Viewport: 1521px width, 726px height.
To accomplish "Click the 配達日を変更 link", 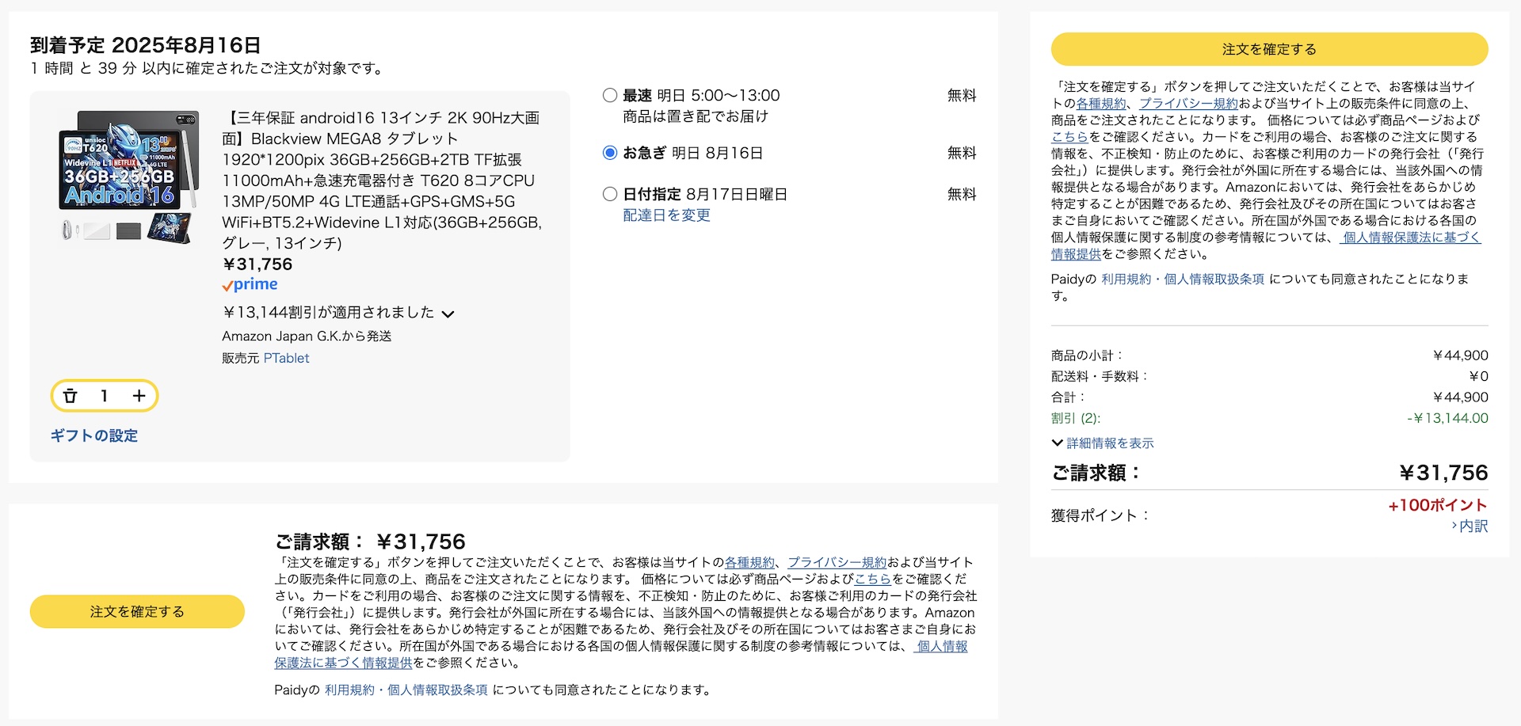I will point(666,215).
